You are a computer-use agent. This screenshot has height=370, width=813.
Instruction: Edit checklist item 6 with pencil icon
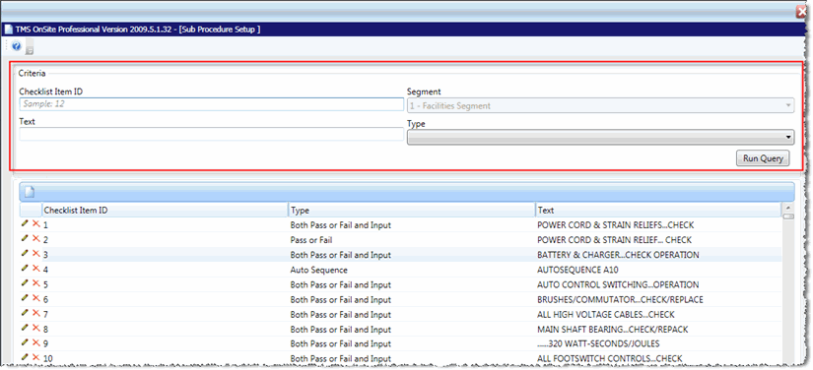click(x=25, y=298)
